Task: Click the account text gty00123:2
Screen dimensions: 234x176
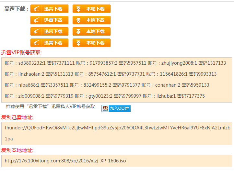Action: point(100,96)
